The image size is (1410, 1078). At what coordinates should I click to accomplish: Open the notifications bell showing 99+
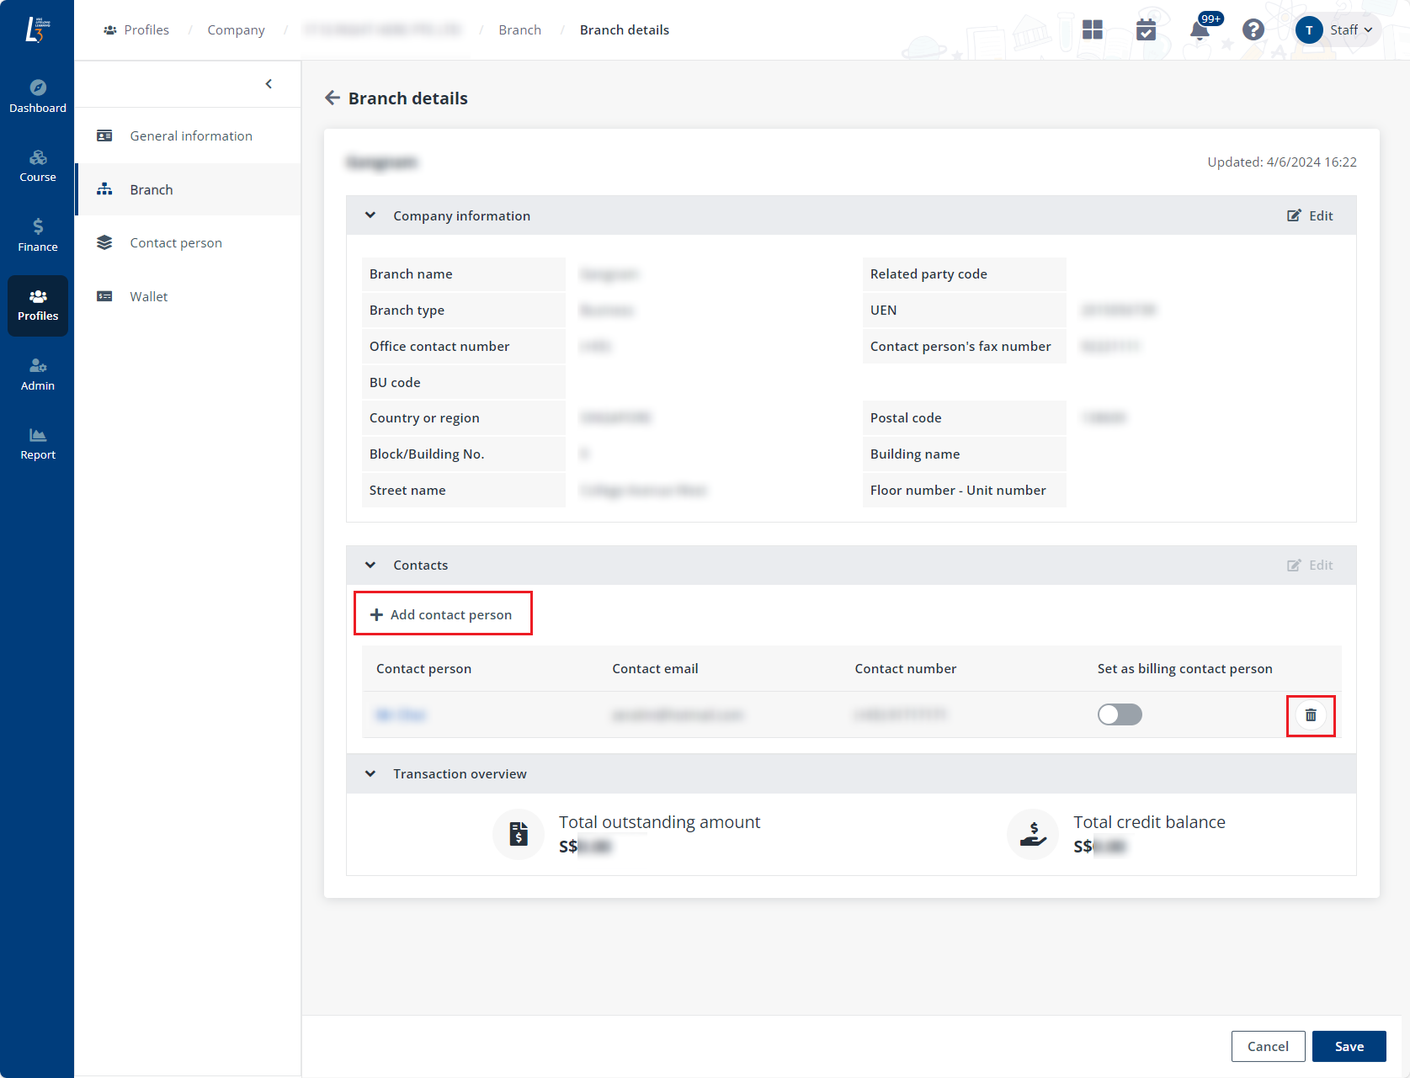(x=1200, y=30)
